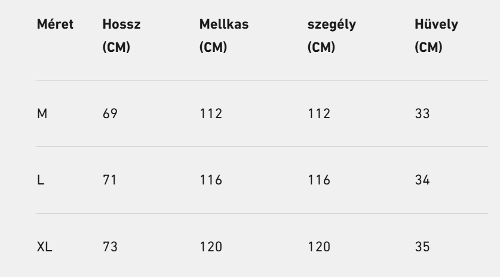Click the Méret column header
This screenshot has height=277, width=500.
[x=55, y=24]
